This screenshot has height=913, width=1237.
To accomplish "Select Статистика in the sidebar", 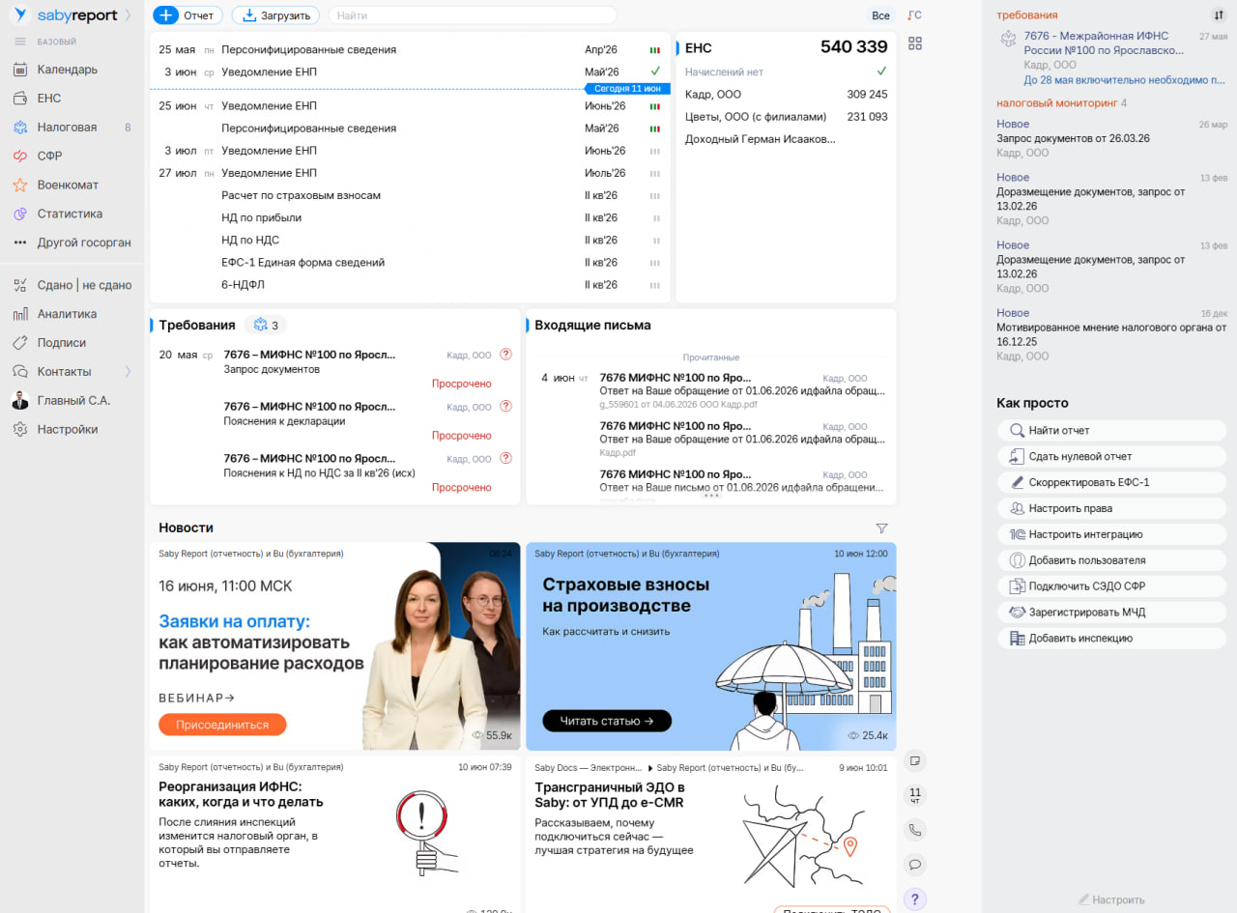I will coord(70,214).
